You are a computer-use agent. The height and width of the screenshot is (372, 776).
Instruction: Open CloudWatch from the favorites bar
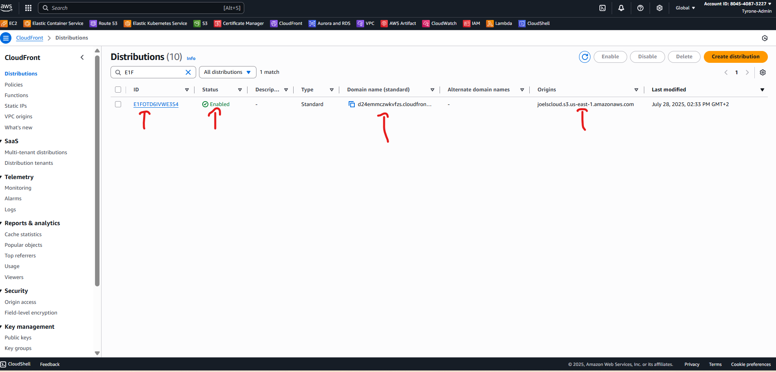439,23
